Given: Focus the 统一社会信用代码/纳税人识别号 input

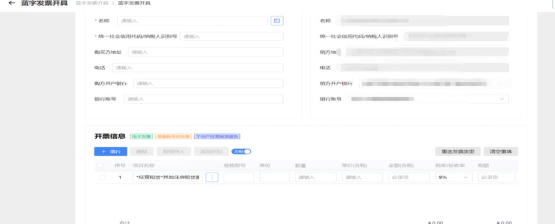Looking at the screenshot, I should 231,36.
